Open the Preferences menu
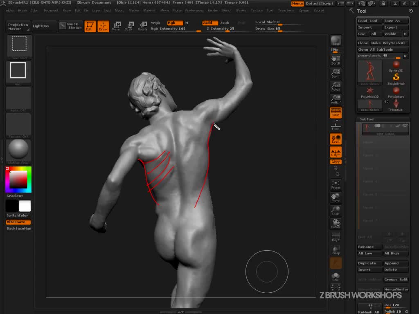This screenshot has width=419, height=314. coord(194,10)
